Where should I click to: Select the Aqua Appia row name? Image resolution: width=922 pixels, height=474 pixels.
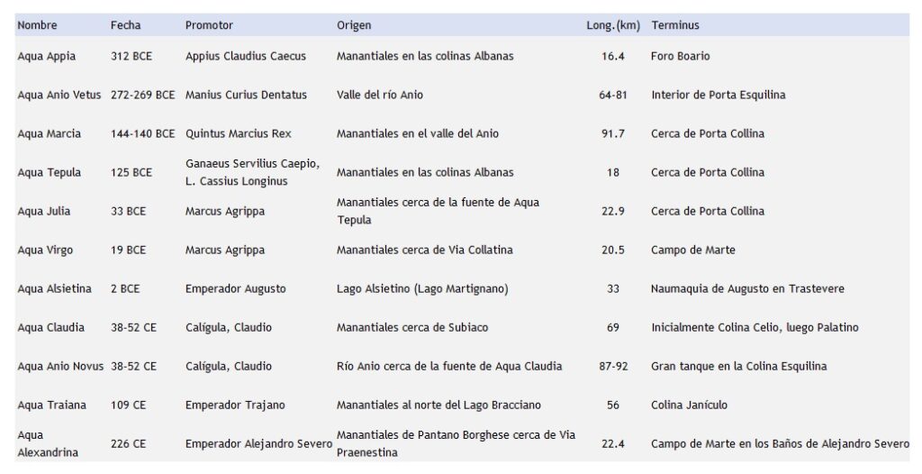tap(47, 57)
